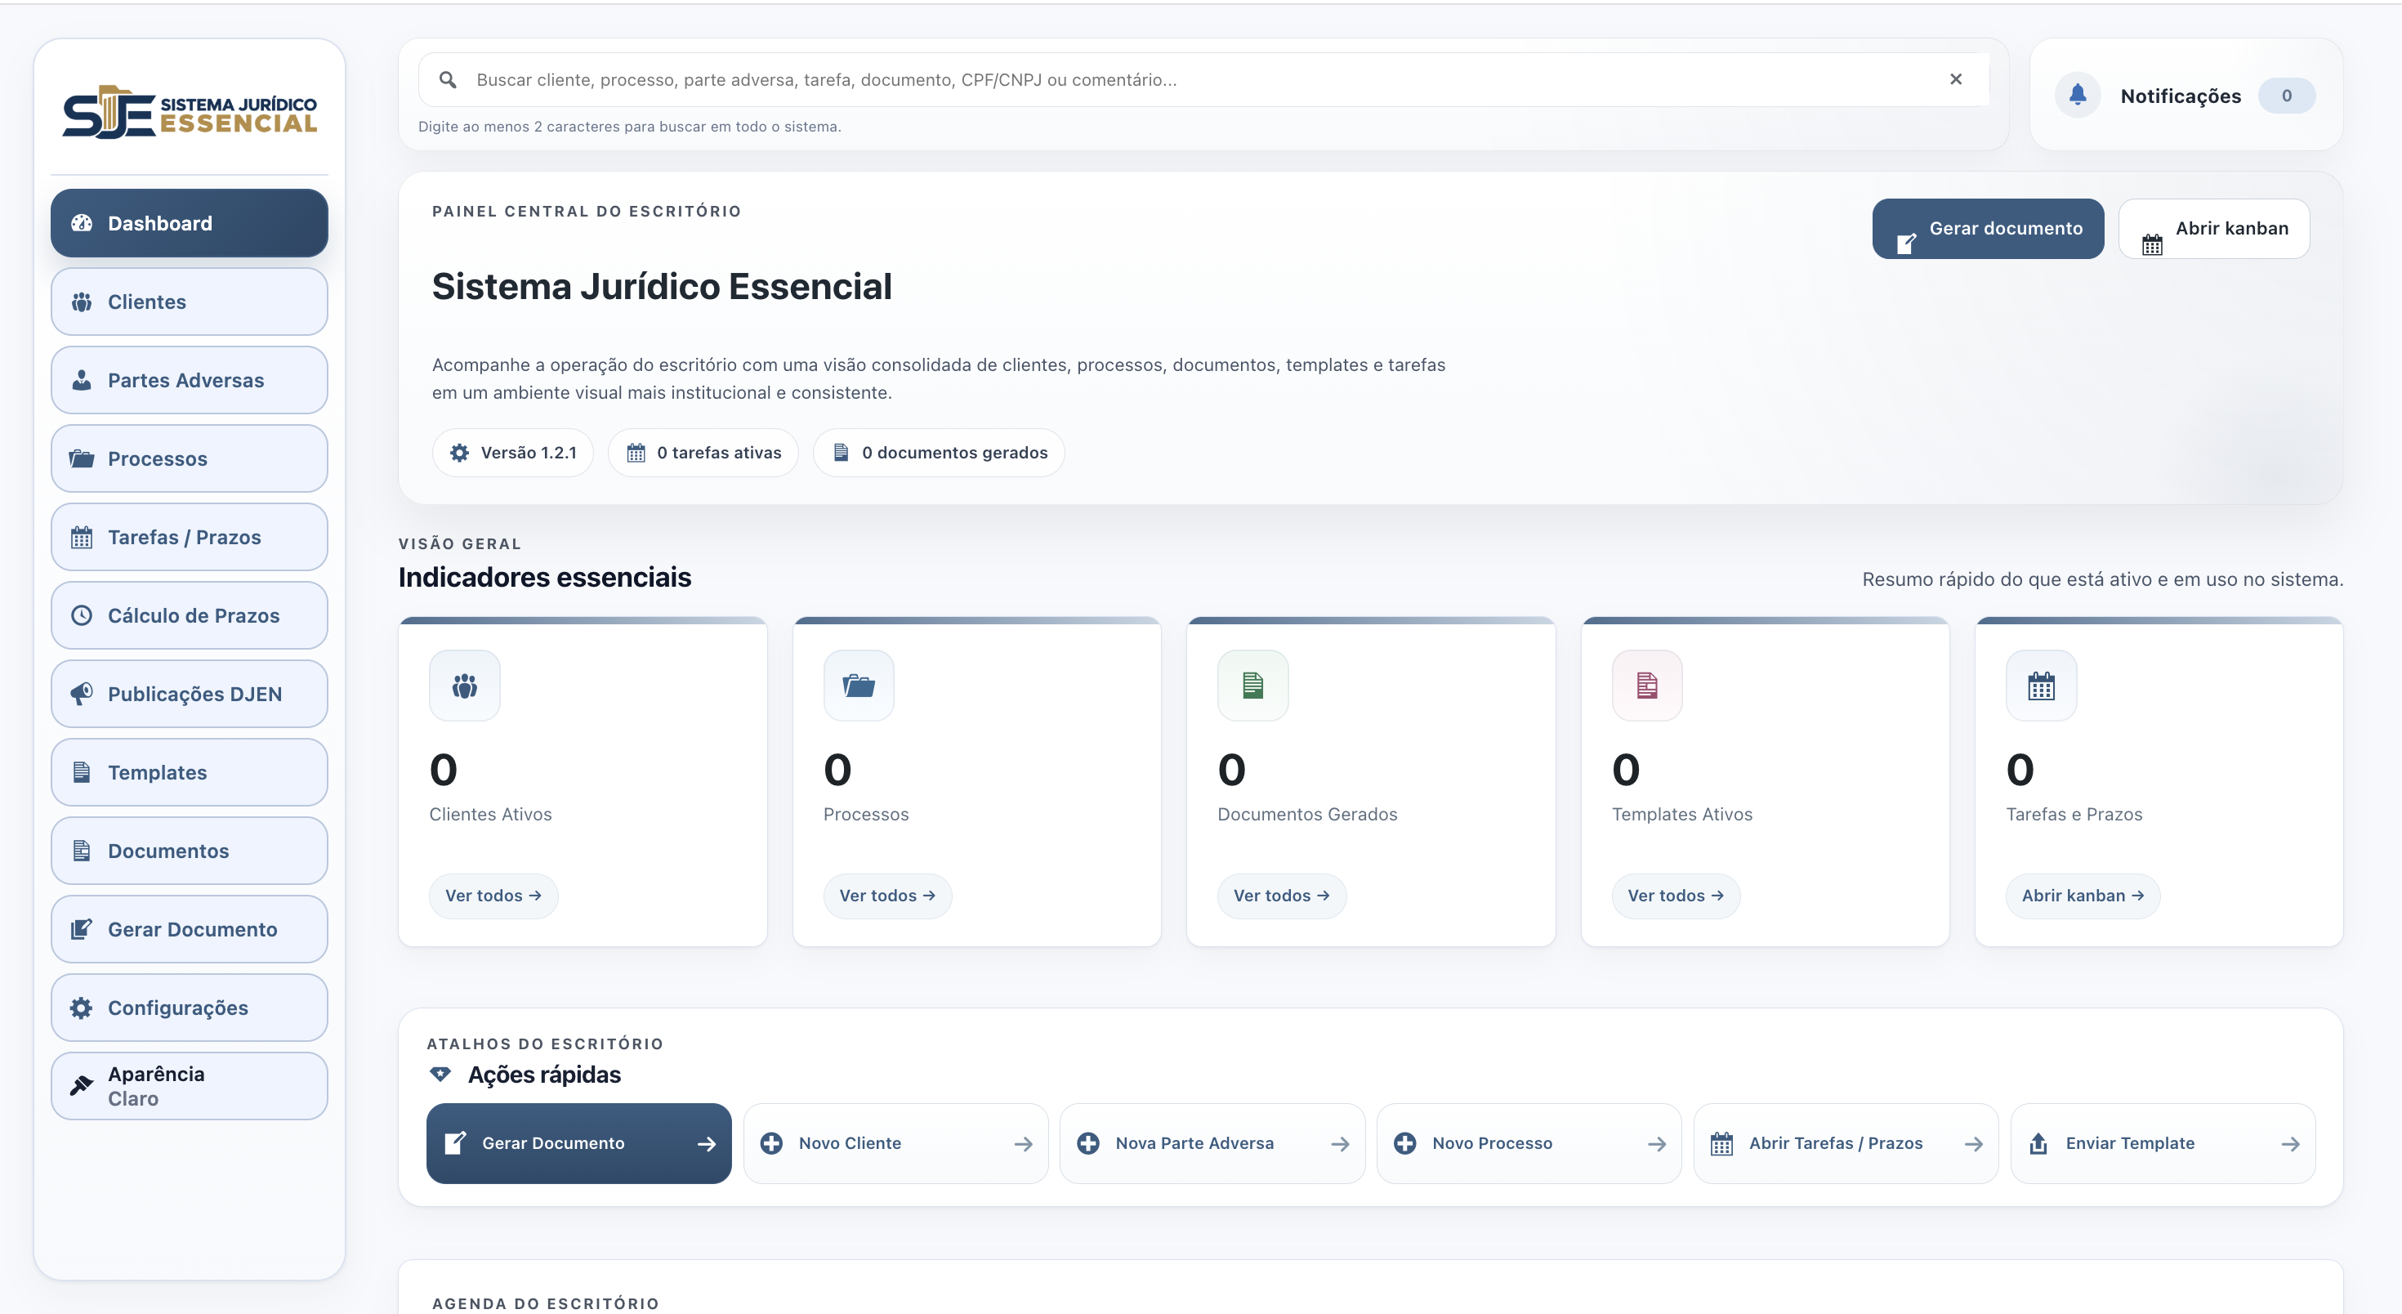Click Abrir Tarefas / Prazos quick action
Screen dimensions: 2402x1314
(1846, 1143)
